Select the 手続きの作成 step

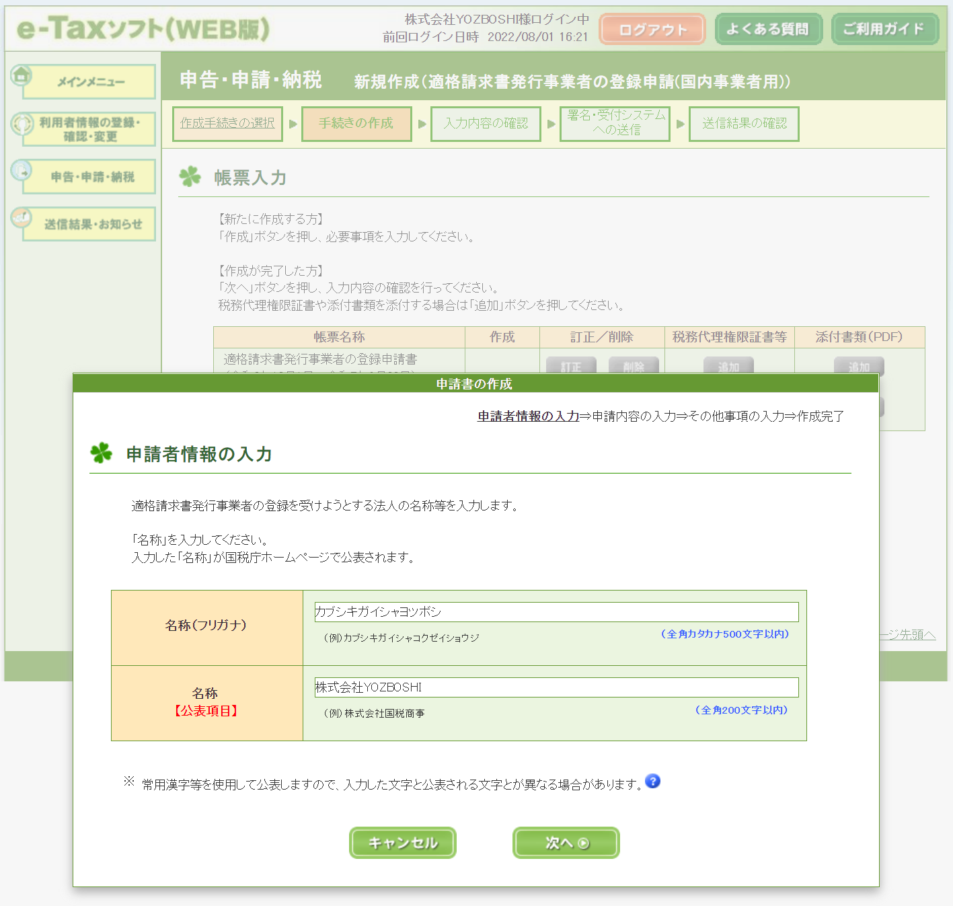click(356, 124)
